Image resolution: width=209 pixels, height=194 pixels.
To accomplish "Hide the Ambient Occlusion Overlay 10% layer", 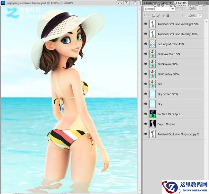I will (x=146, y=34).
